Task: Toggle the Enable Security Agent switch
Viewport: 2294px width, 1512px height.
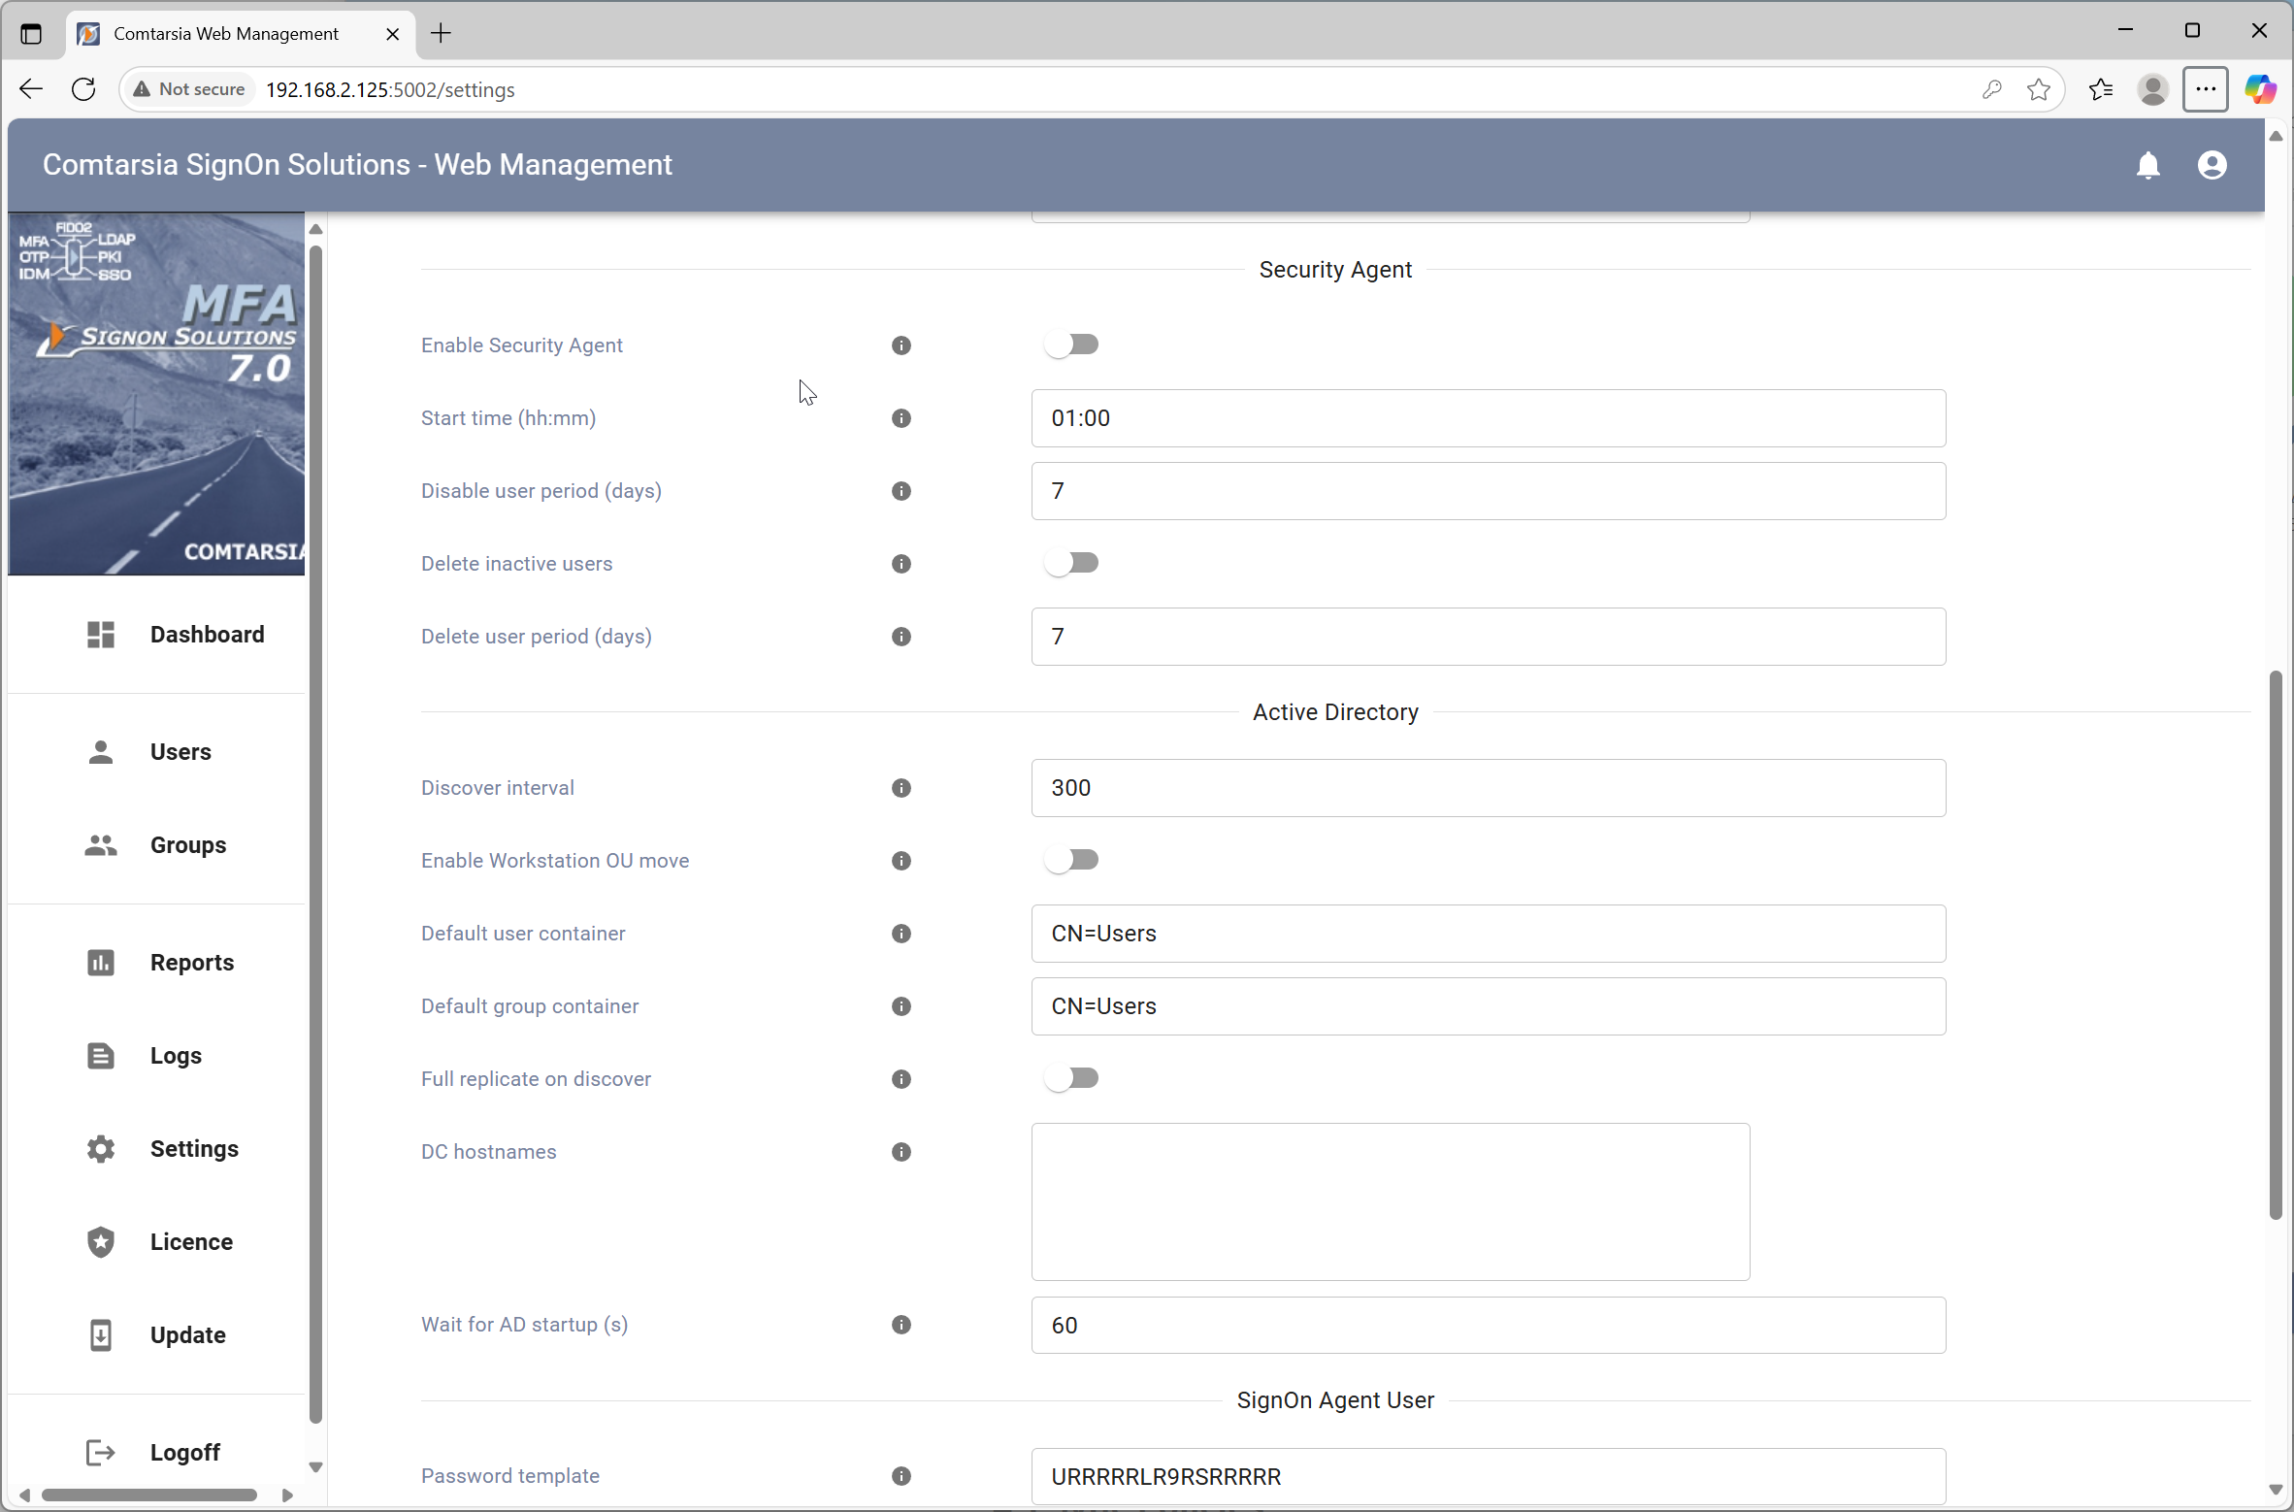Action: click(1071, 345)
